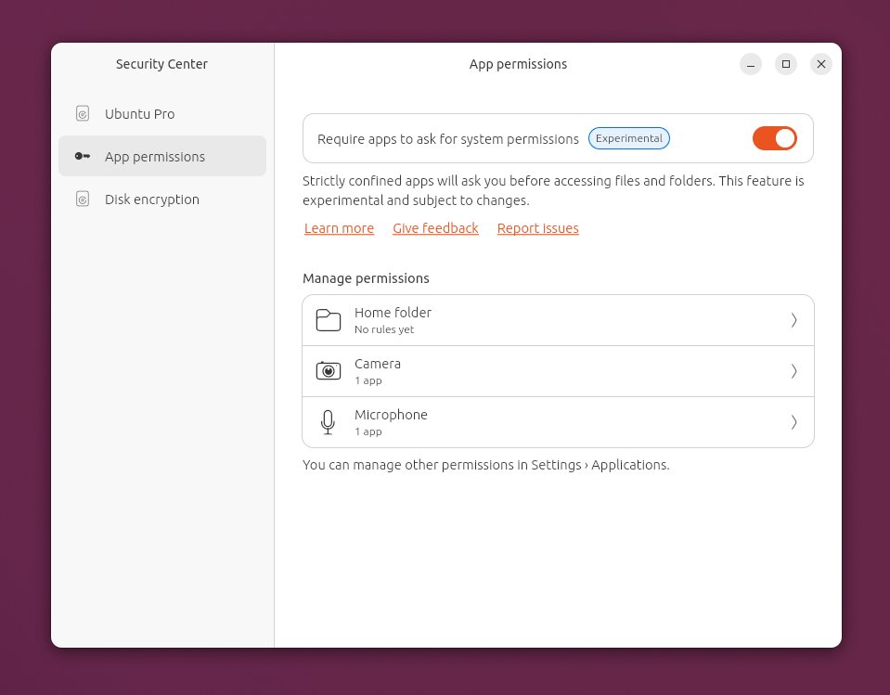This screenshot has width=890, height=695.
Task: Maximize the Security Center window
Action: [x=786, y=64]
